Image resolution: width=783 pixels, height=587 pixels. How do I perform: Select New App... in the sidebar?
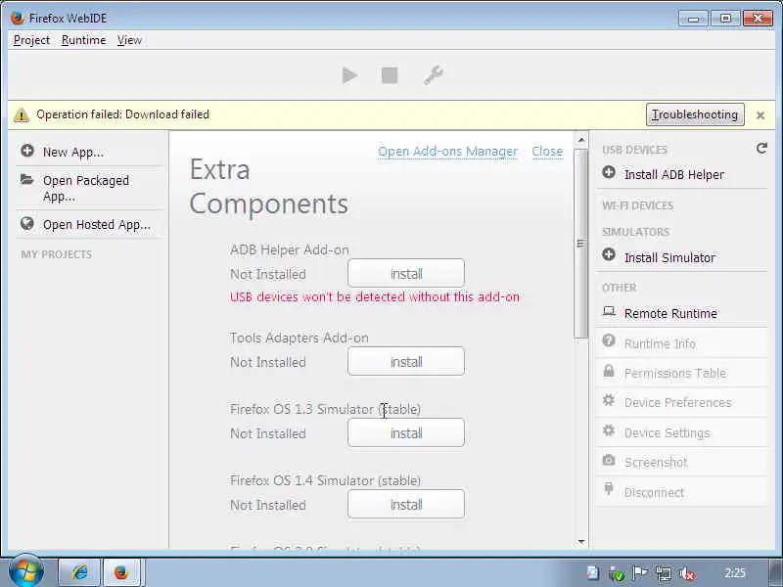72,153
